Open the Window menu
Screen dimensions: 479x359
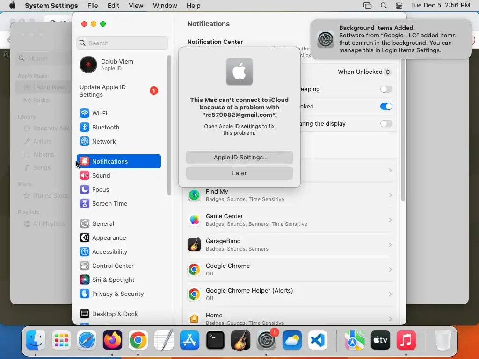pos(165,6)
